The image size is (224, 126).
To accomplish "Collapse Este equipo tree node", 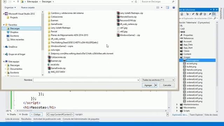I will 3,62.
